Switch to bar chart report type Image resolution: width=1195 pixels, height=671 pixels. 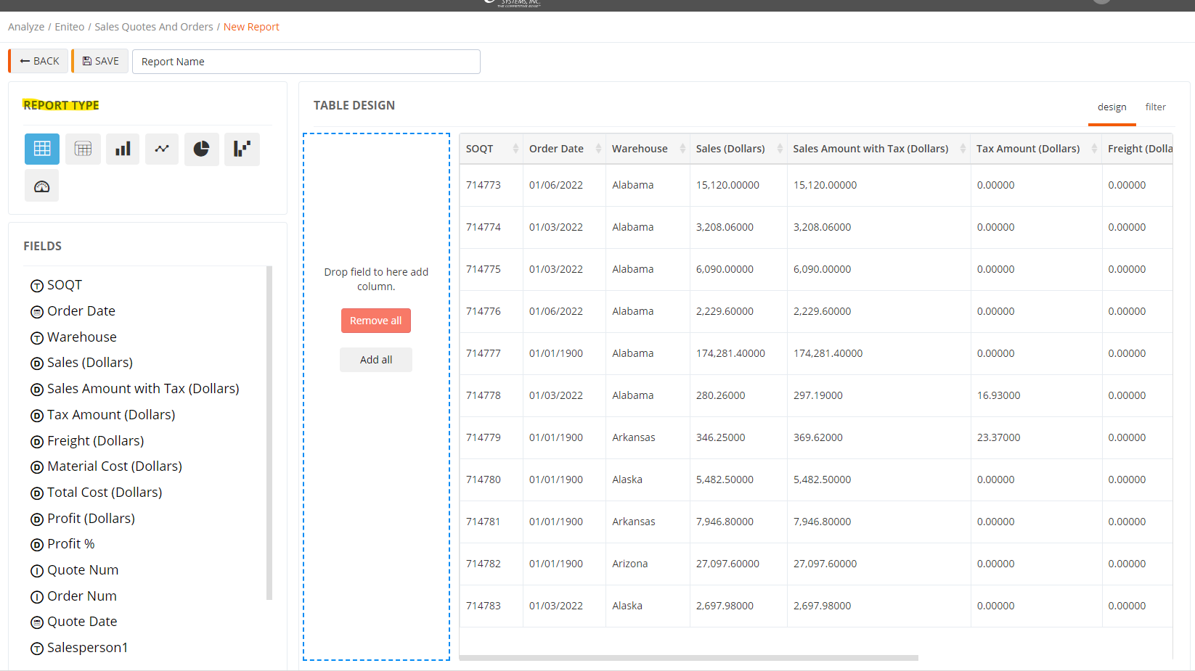pos(123,149)
